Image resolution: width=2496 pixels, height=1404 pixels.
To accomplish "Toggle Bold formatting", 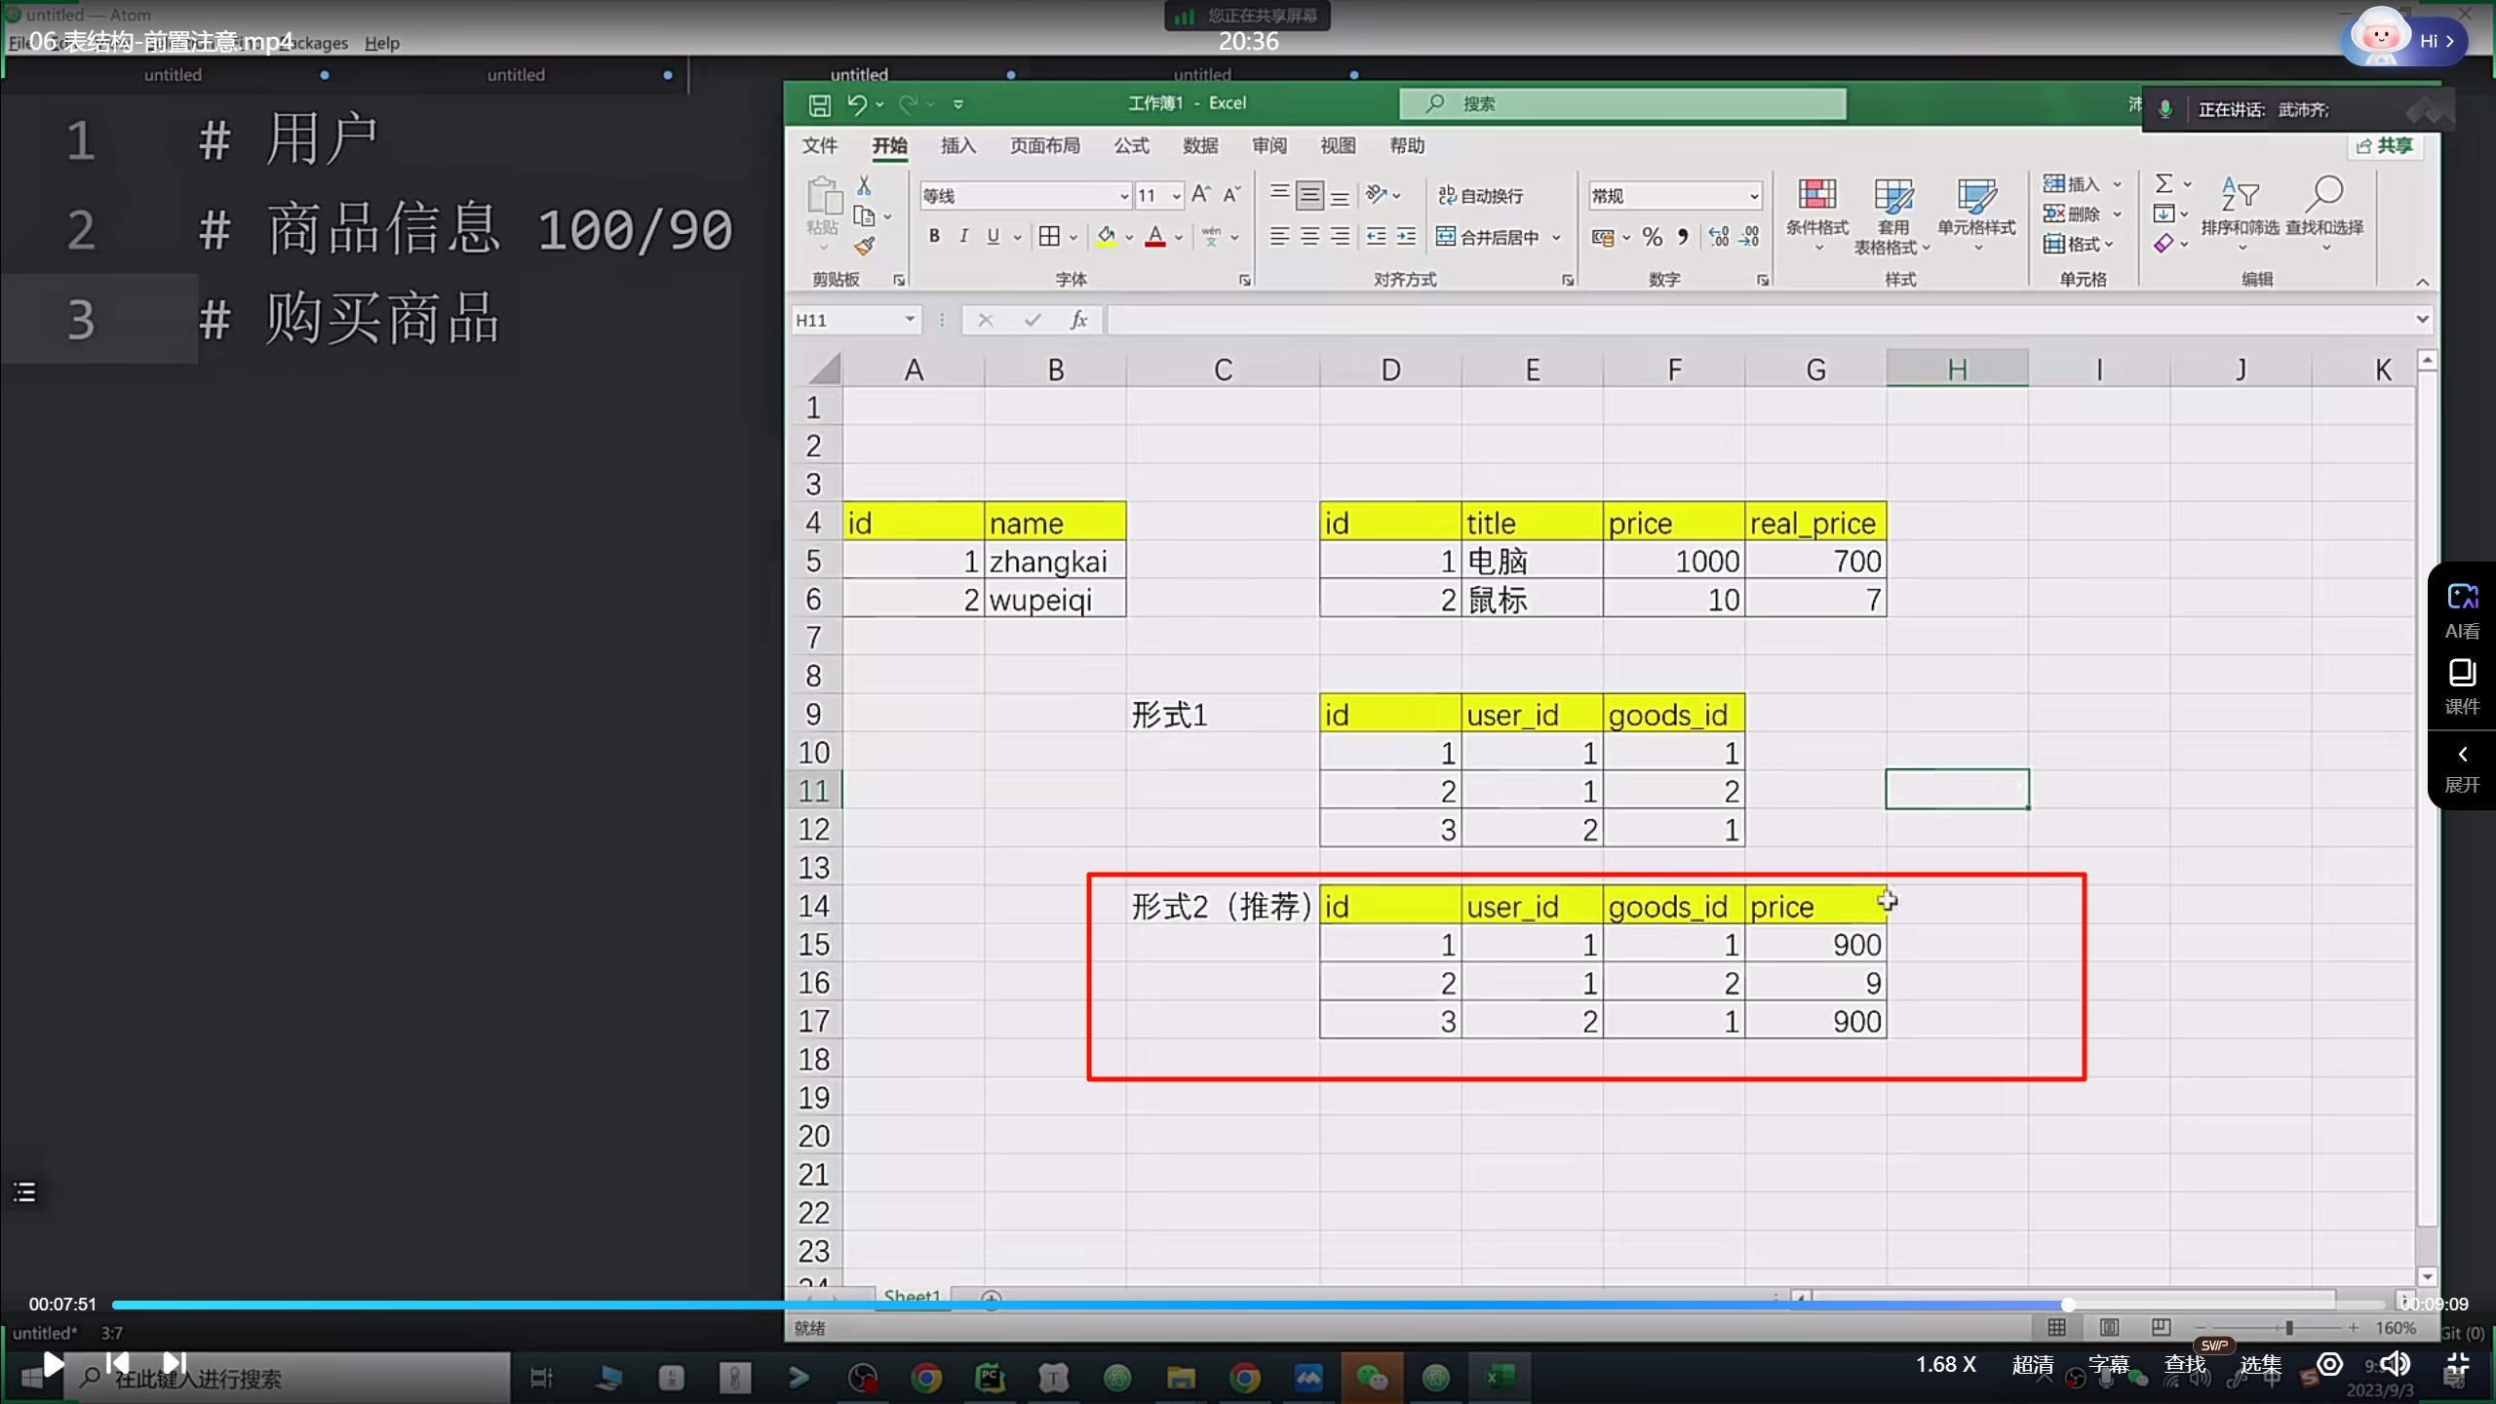I will point(934,236).
